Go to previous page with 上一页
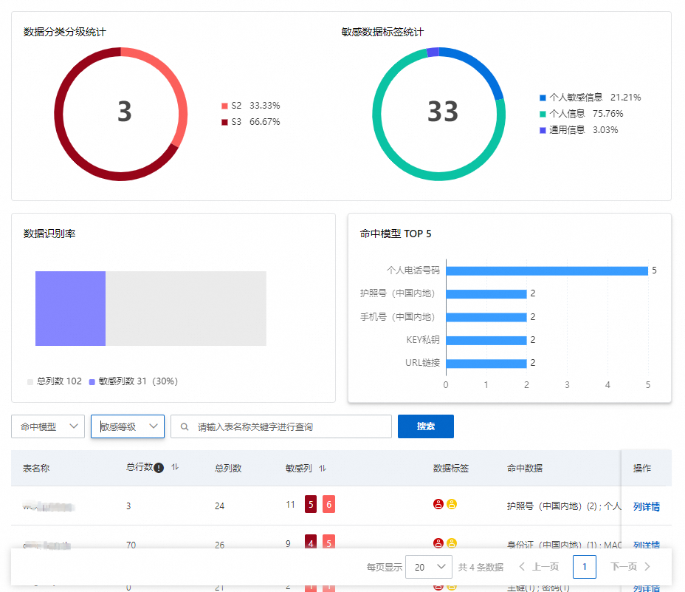The width and height of the screenshot is (685, 592). pos(539,567)
